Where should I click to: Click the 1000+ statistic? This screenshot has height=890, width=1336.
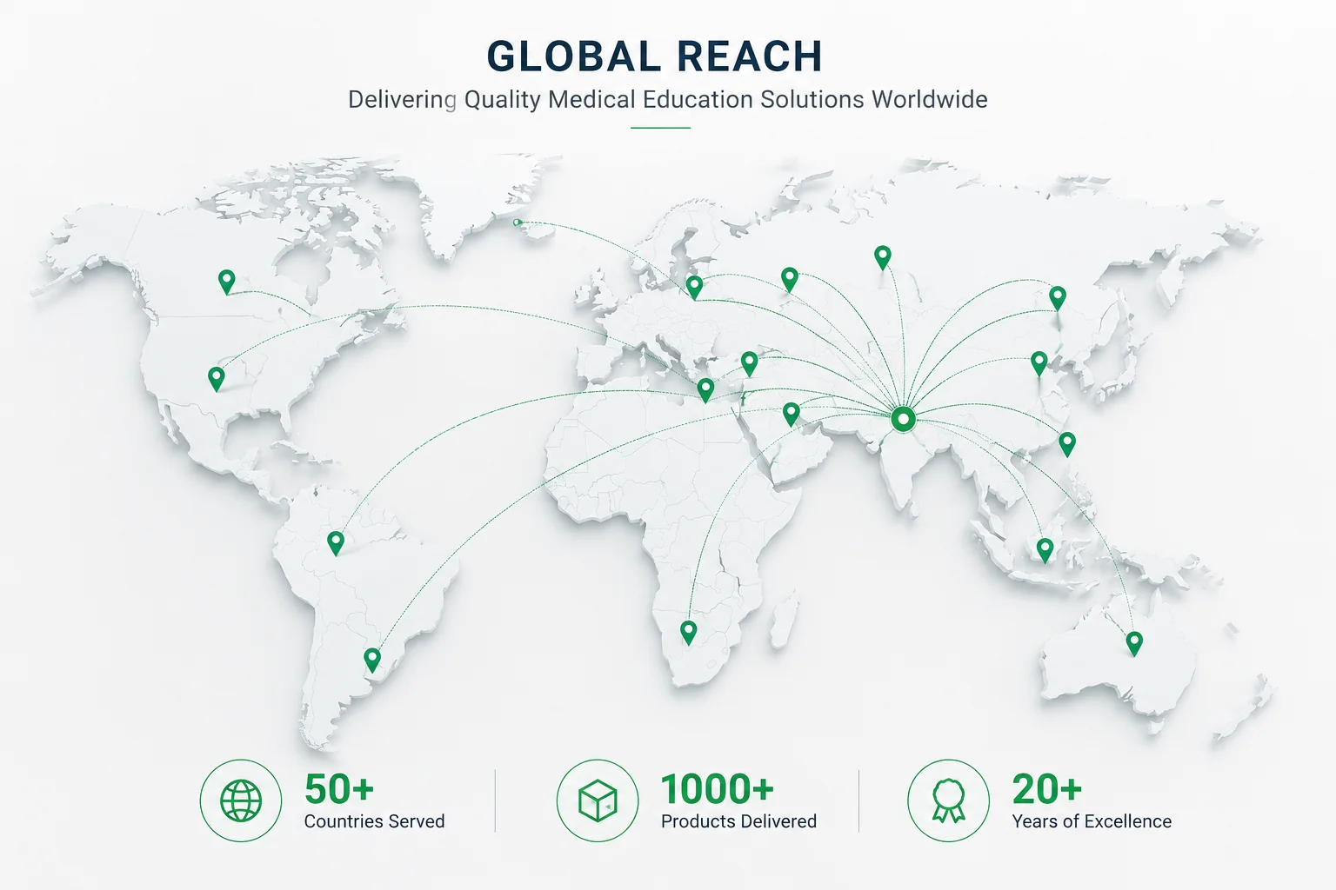pos(717,789)
